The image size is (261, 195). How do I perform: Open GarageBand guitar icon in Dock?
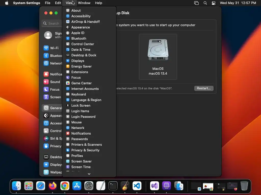[125, 186]
